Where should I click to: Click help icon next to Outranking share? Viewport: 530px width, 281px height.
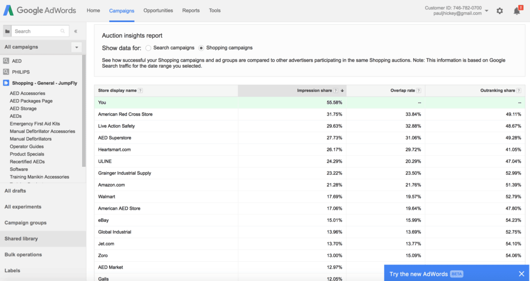pos(519,91)
